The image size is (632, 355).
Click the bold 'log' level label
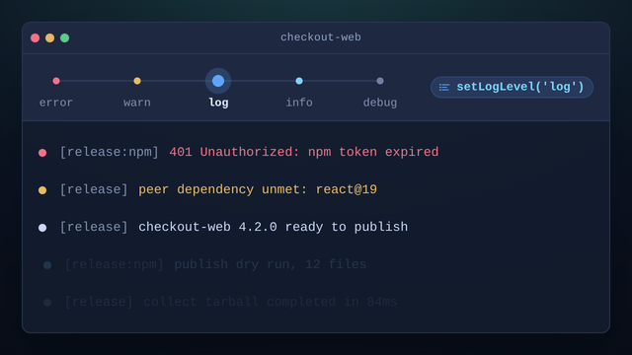(218, 103)
